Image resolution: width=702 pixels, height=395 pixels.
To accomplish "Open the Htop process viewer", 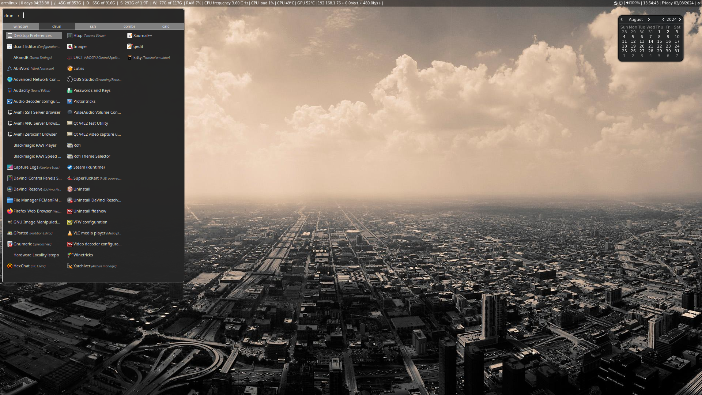I will coord(78,35).
